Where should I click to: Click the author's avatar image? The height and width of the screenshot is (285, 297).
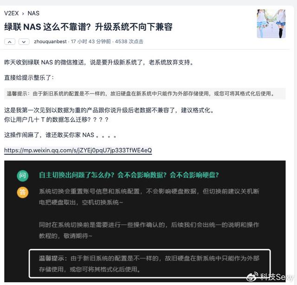pos(271,24)
